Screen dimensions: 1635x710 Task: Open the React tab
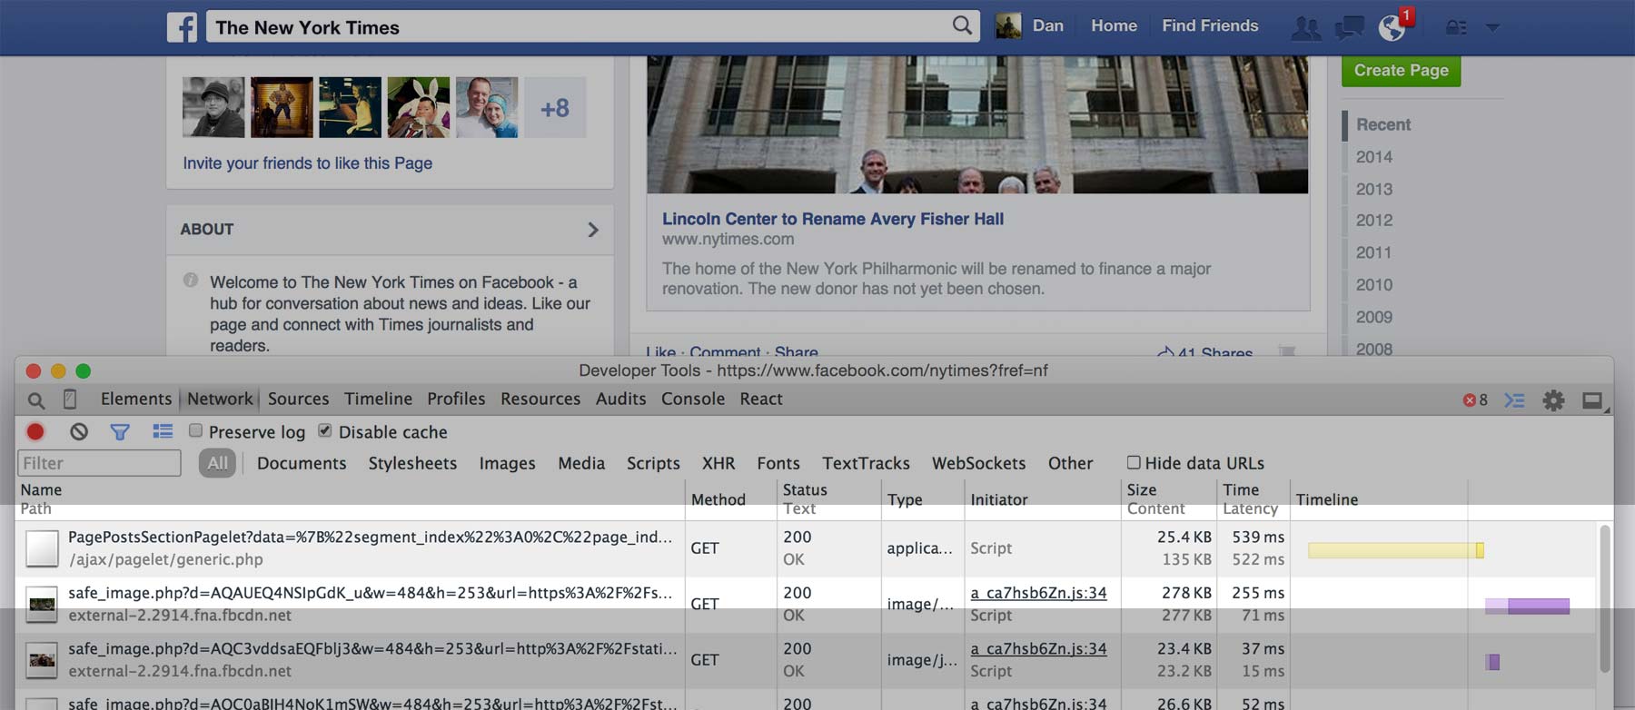(761, 399)
